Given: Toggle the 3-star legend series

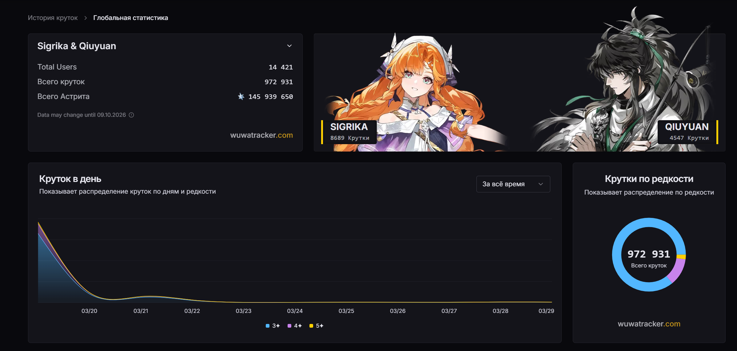Looking at the screenshot, I should (273, 326).
